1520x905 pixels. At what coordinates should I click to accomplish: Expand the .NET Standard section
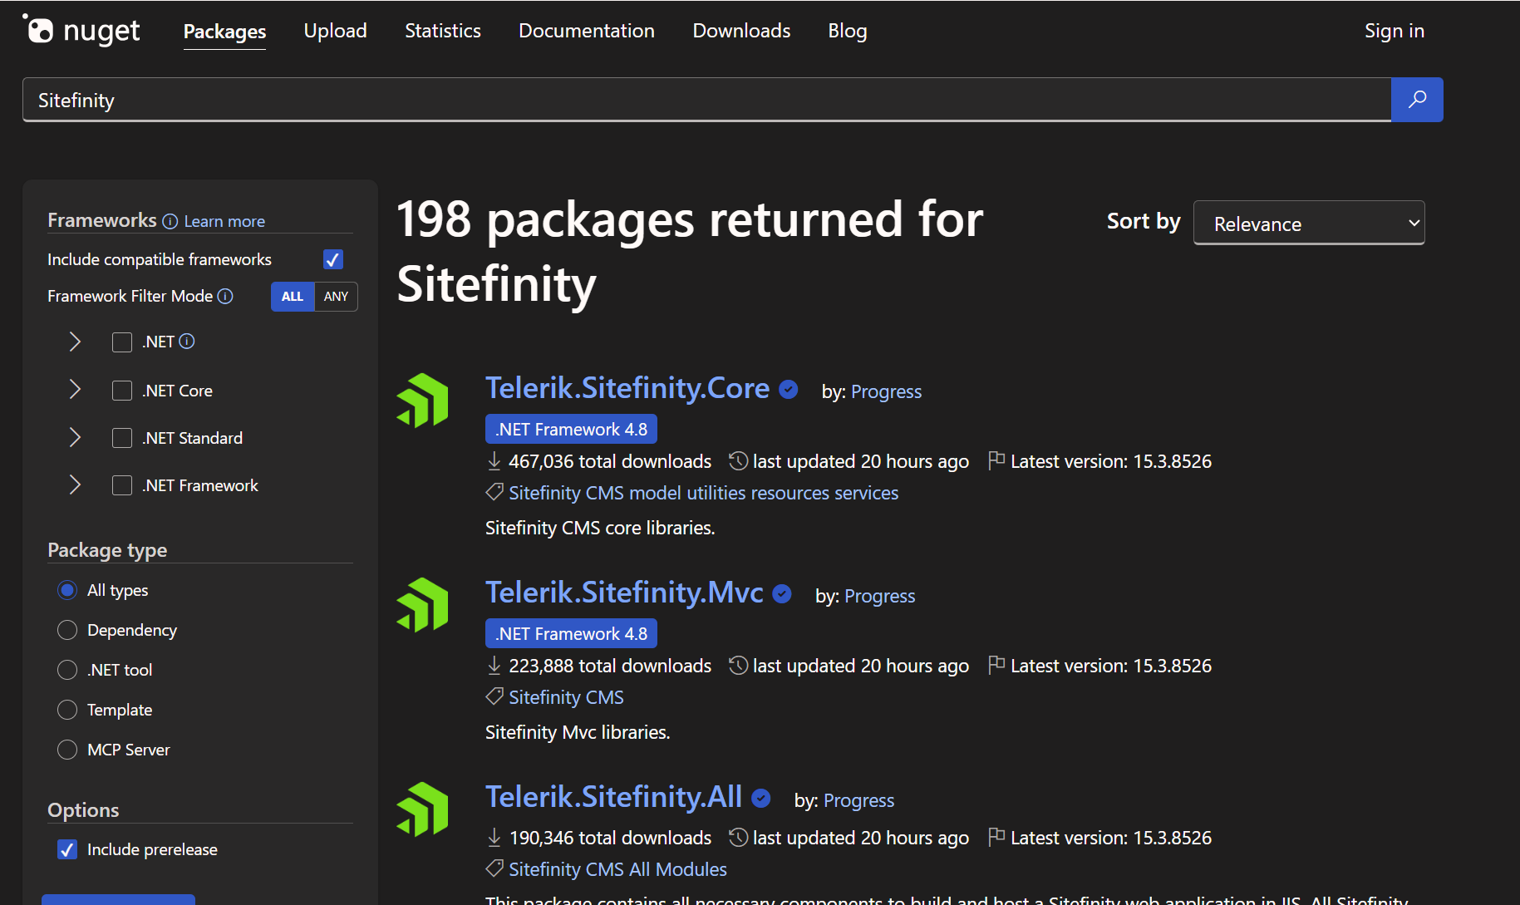click(x=74, y=437)
